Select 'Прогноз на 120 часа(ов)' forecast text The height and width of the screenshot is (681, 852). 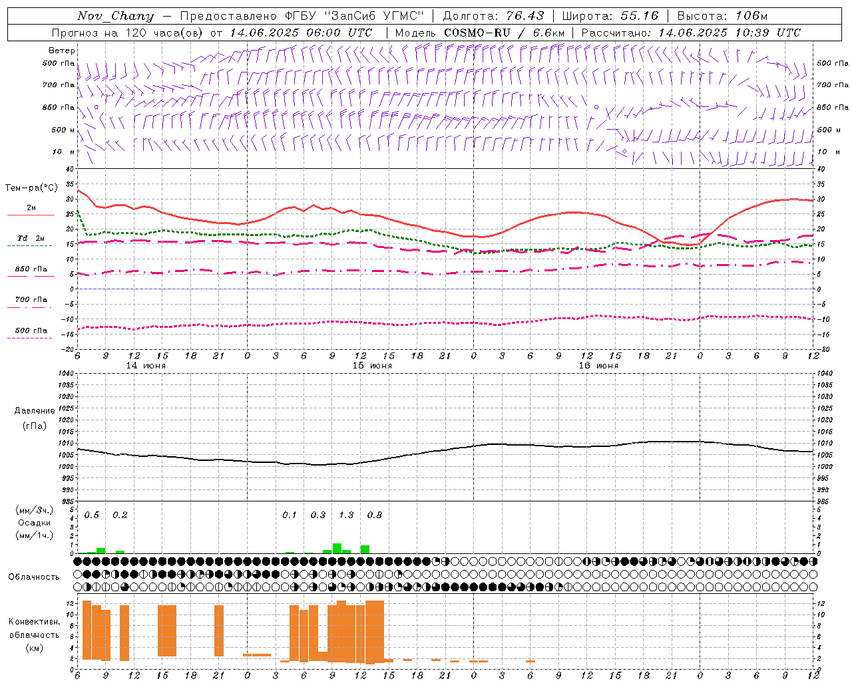click(128, 33)
